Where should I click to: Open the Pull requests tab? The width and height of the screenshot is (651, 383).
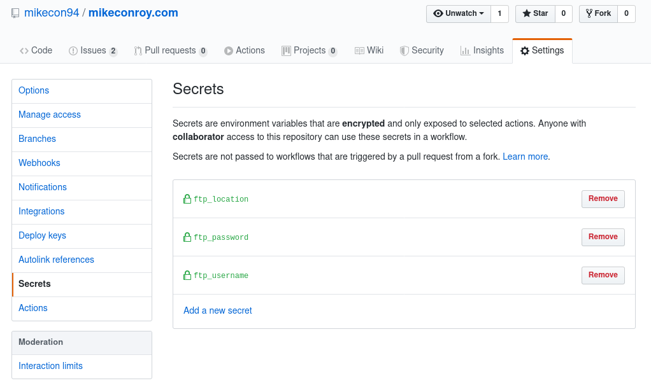click(170, 50)
